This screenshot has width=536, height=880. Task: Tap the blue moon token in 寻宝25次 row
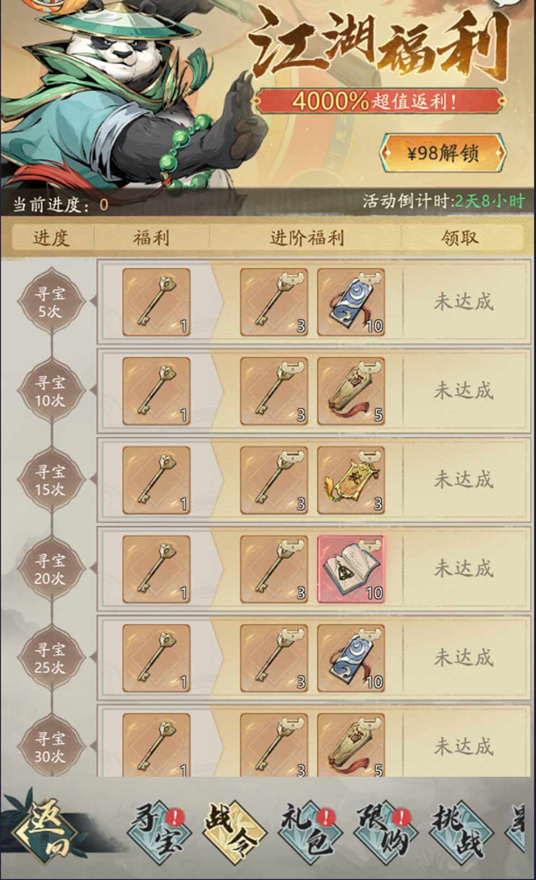click(x=351, y=658)
